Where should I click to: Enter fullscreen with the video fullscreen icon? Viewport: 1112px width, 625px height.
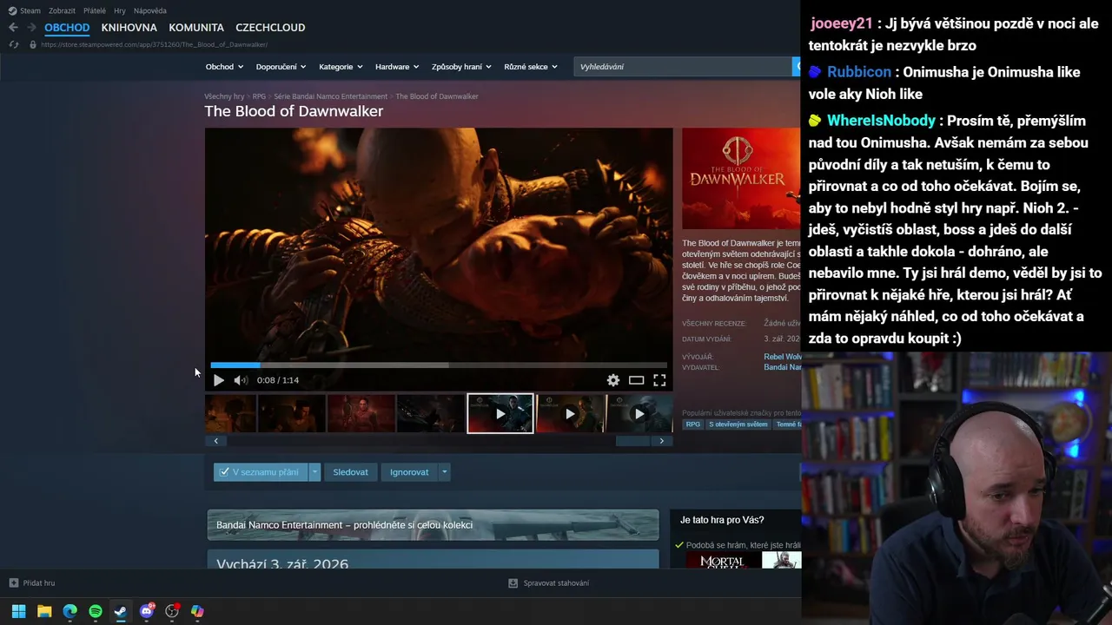659,380
